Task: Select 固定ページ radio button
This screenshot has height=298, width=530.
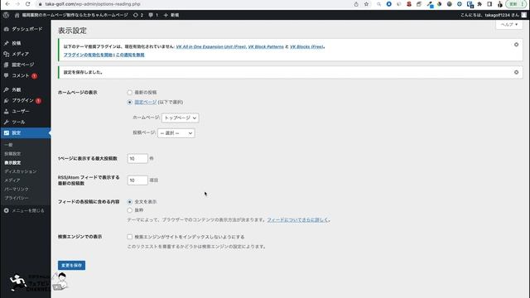Action: pyautogui.click(x=129, y=102)
